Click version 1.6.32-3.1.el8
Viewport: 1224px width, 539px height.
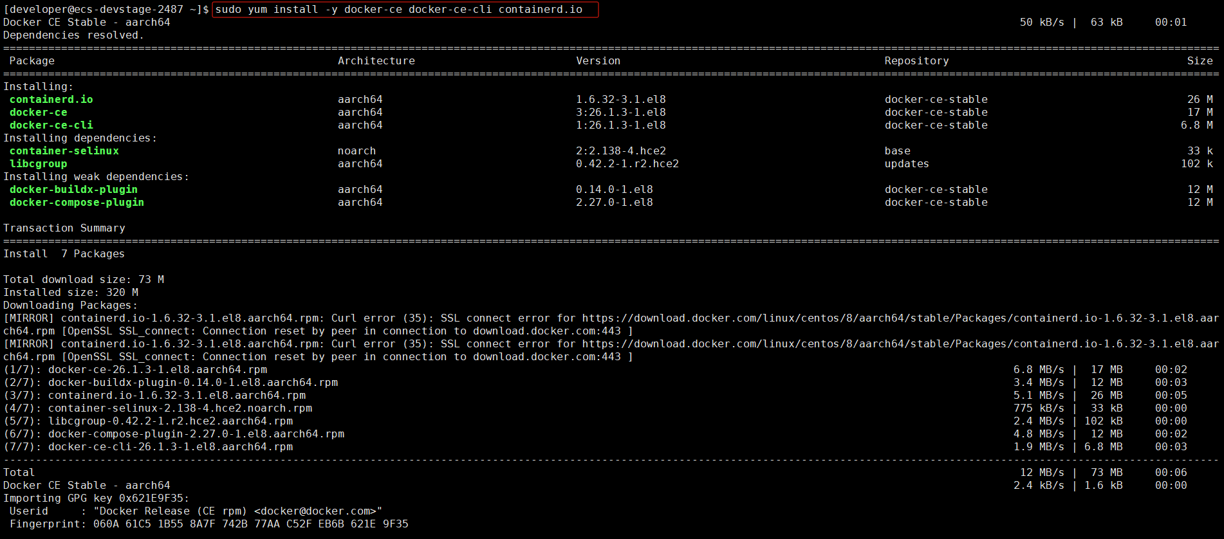point(621,100)
